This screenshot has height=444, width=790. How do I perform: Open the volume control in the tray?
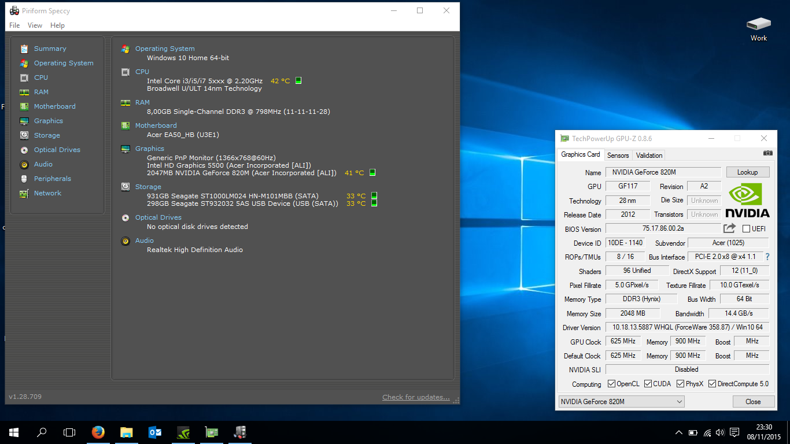[x=720, y=432]
